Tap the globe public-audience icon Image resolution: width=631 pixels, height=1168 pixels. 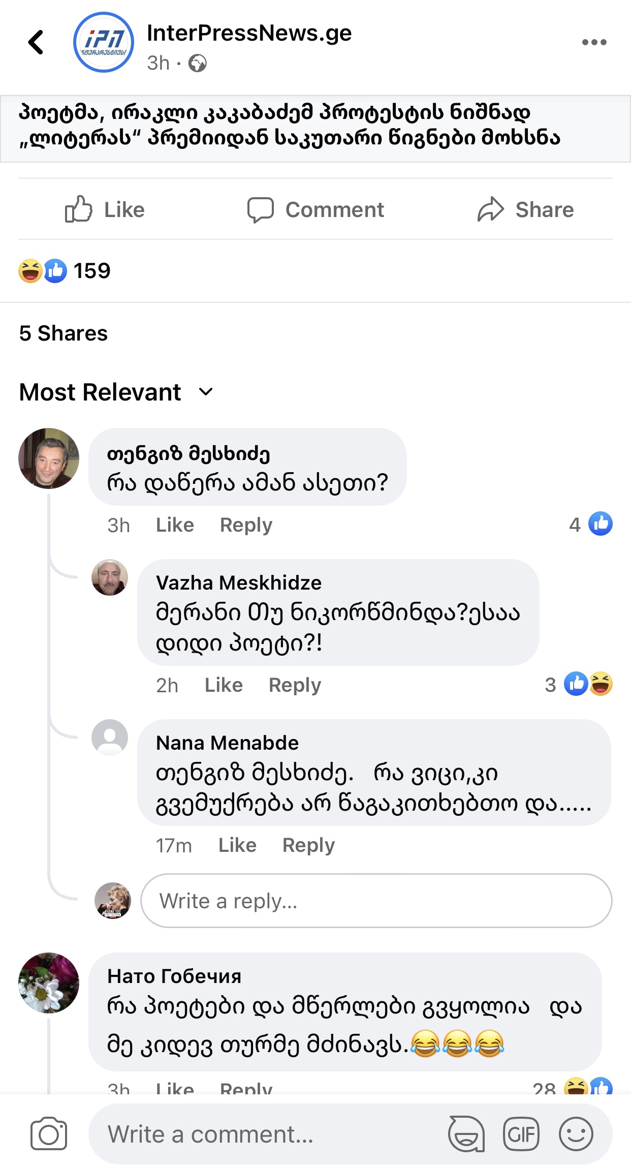click(197, 64)
